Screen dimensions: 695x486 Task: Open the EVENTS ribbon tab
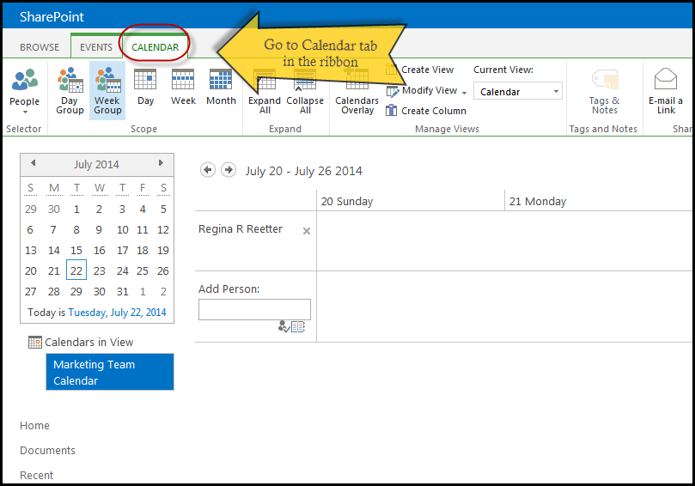point(96,47)
